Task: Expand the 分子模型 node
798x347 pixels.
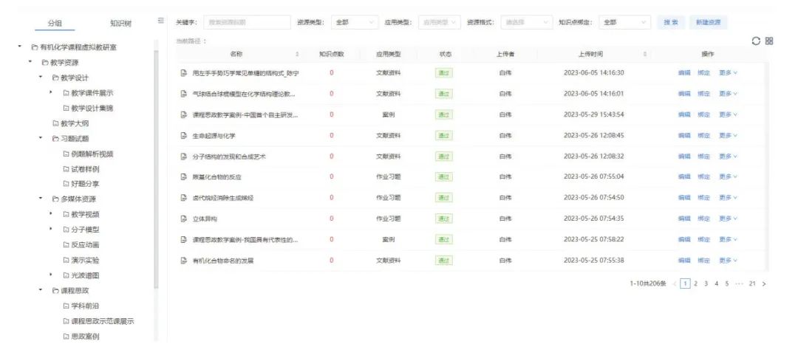Action: [x=51, y=230]
